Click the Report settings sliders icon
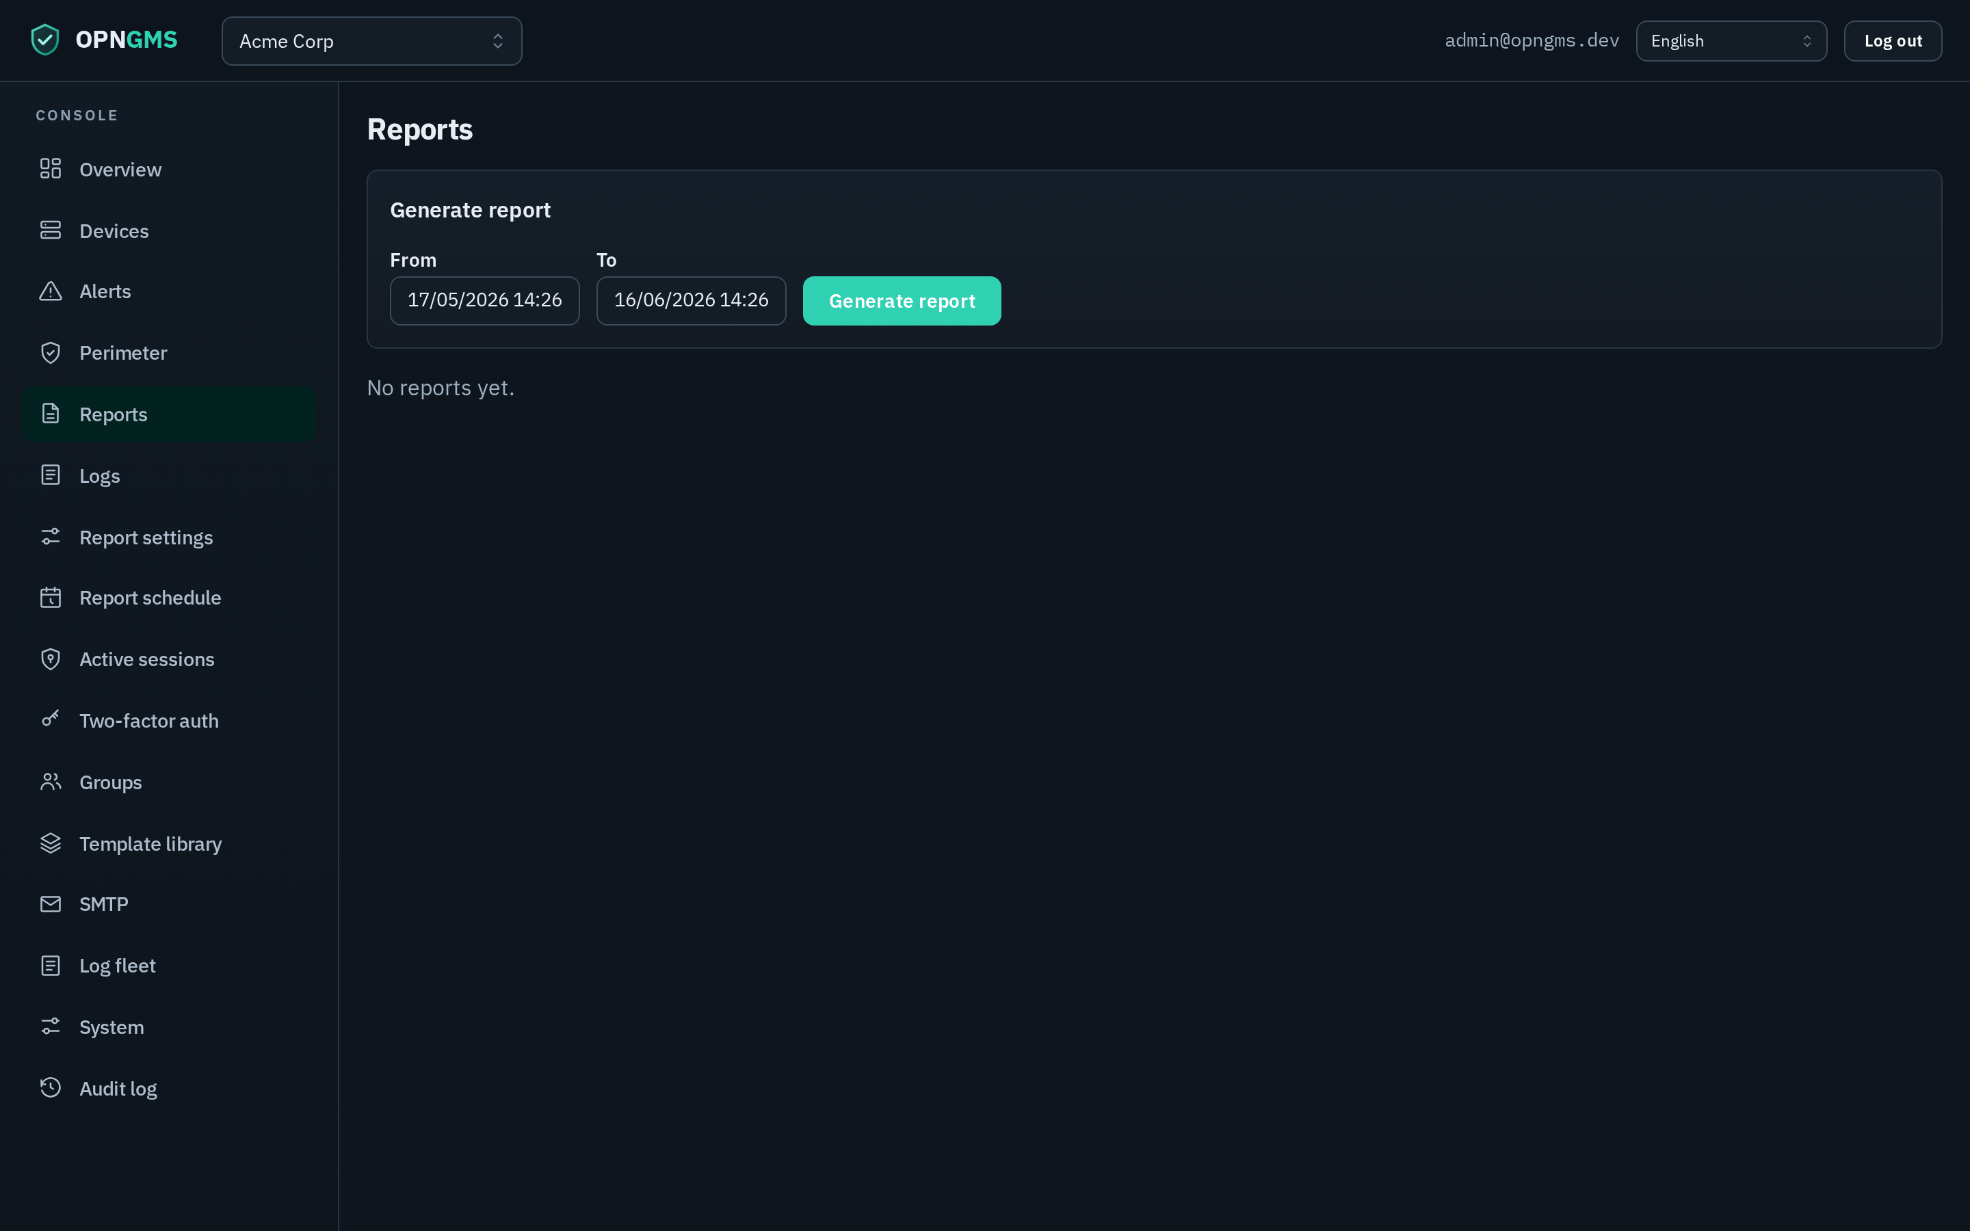Image resolution: width=1970 pixels, height=1231 pixels. pyautogui.click(x=51, y=537)
